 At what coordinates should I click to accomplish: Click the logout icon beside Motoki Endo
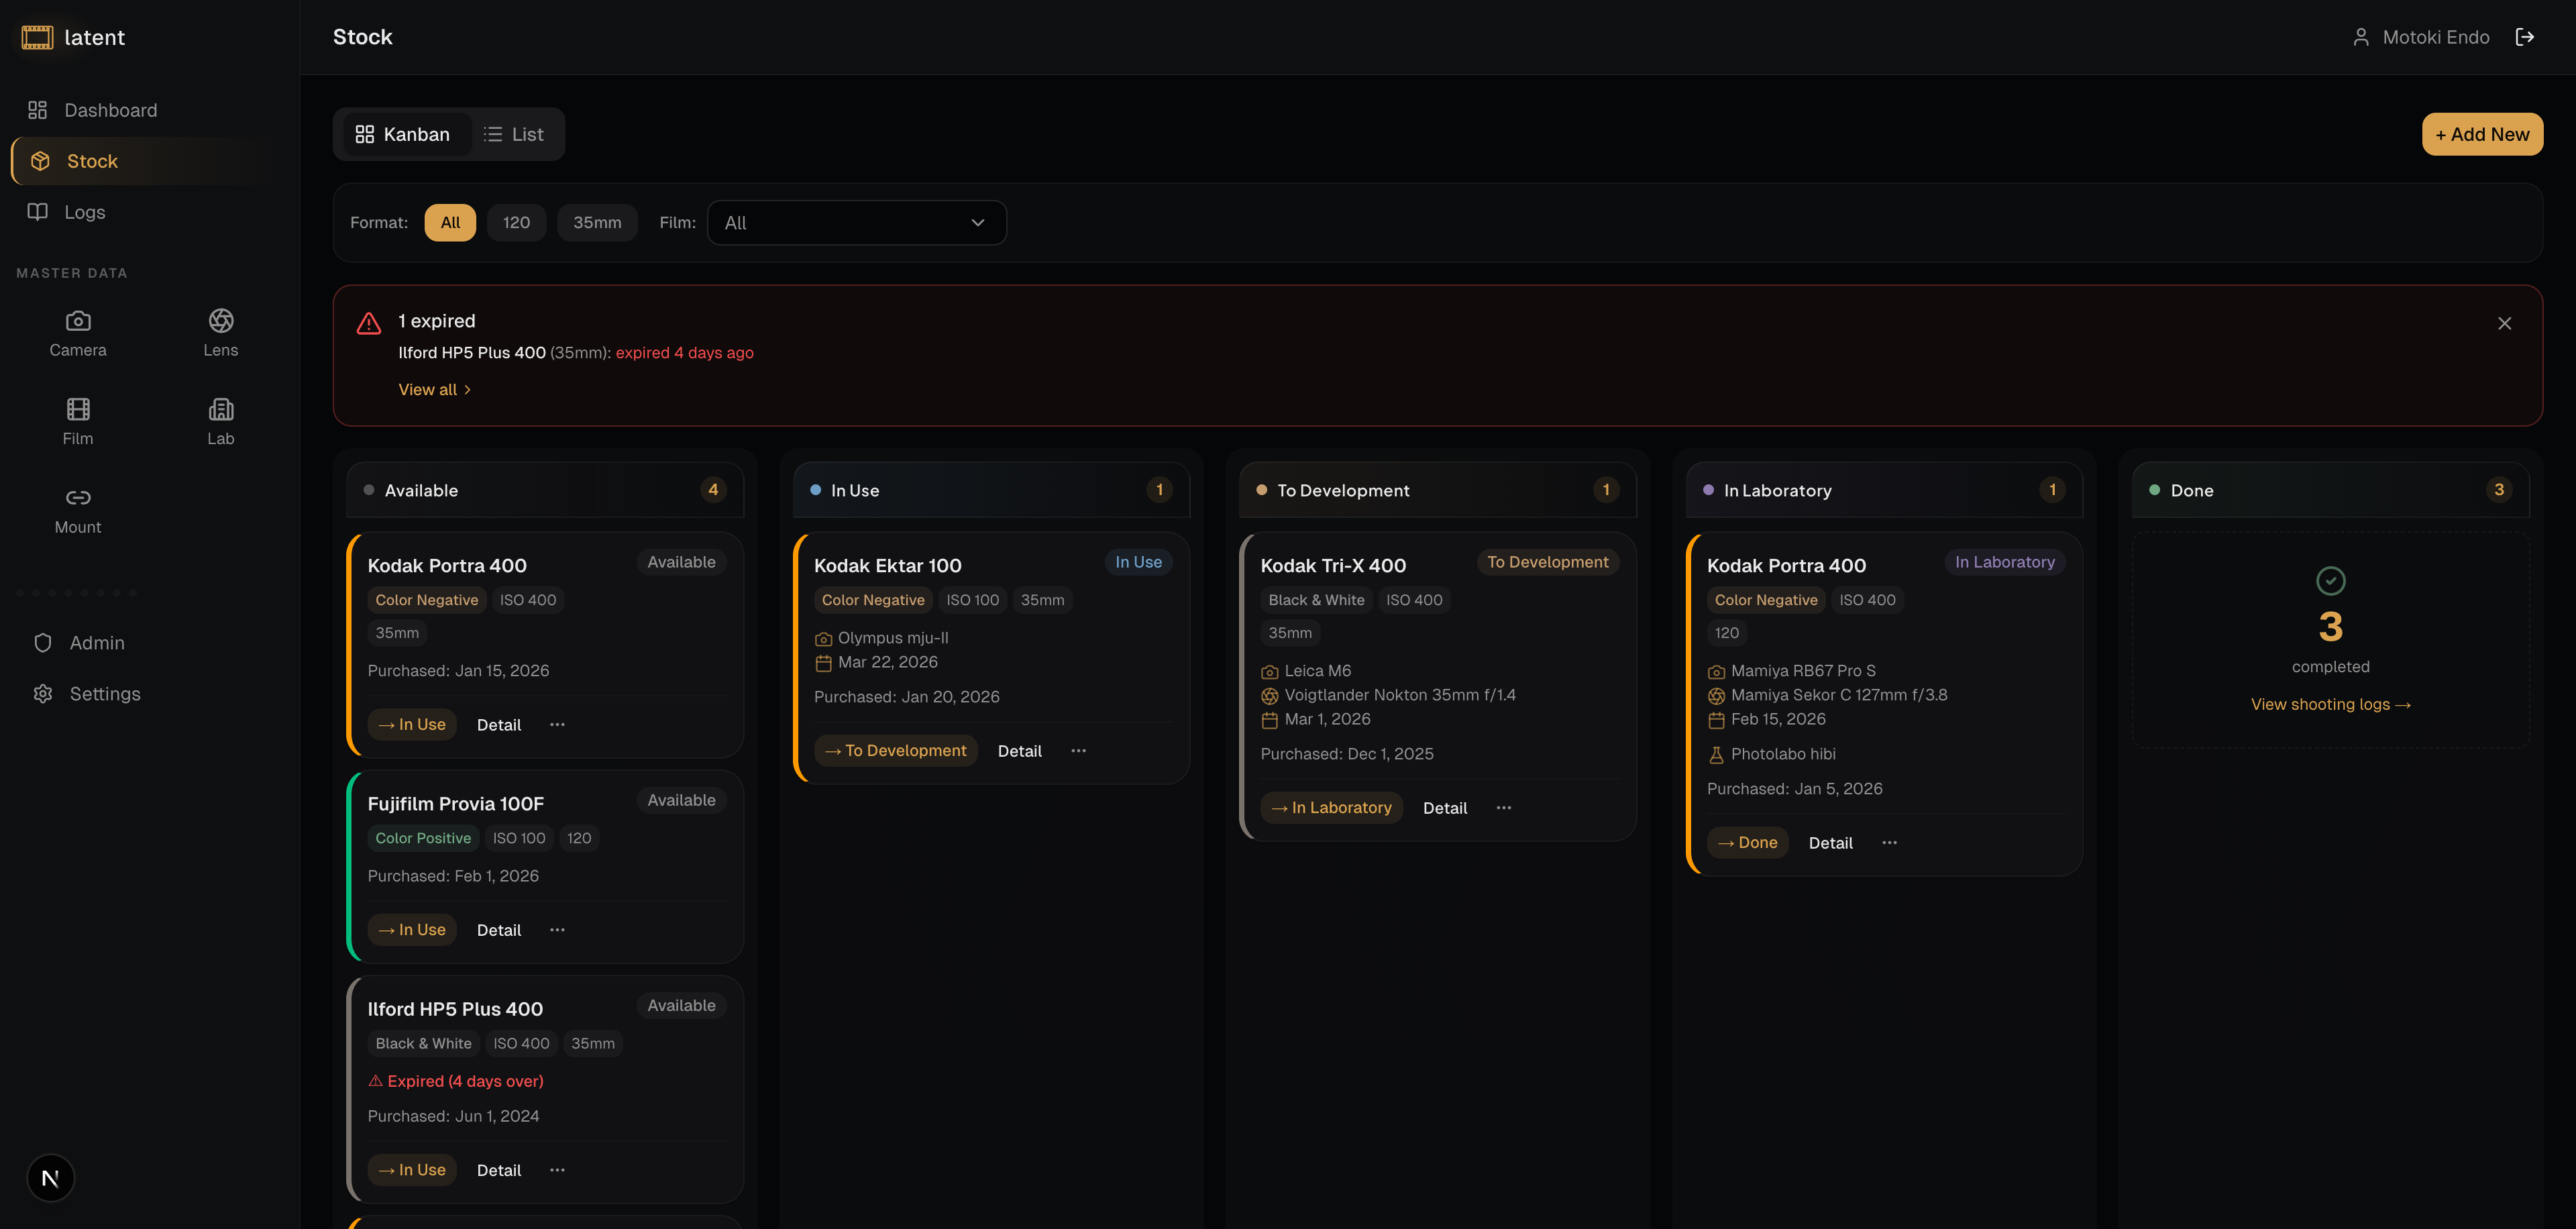pyautogui.click(x=2524, y=37)
